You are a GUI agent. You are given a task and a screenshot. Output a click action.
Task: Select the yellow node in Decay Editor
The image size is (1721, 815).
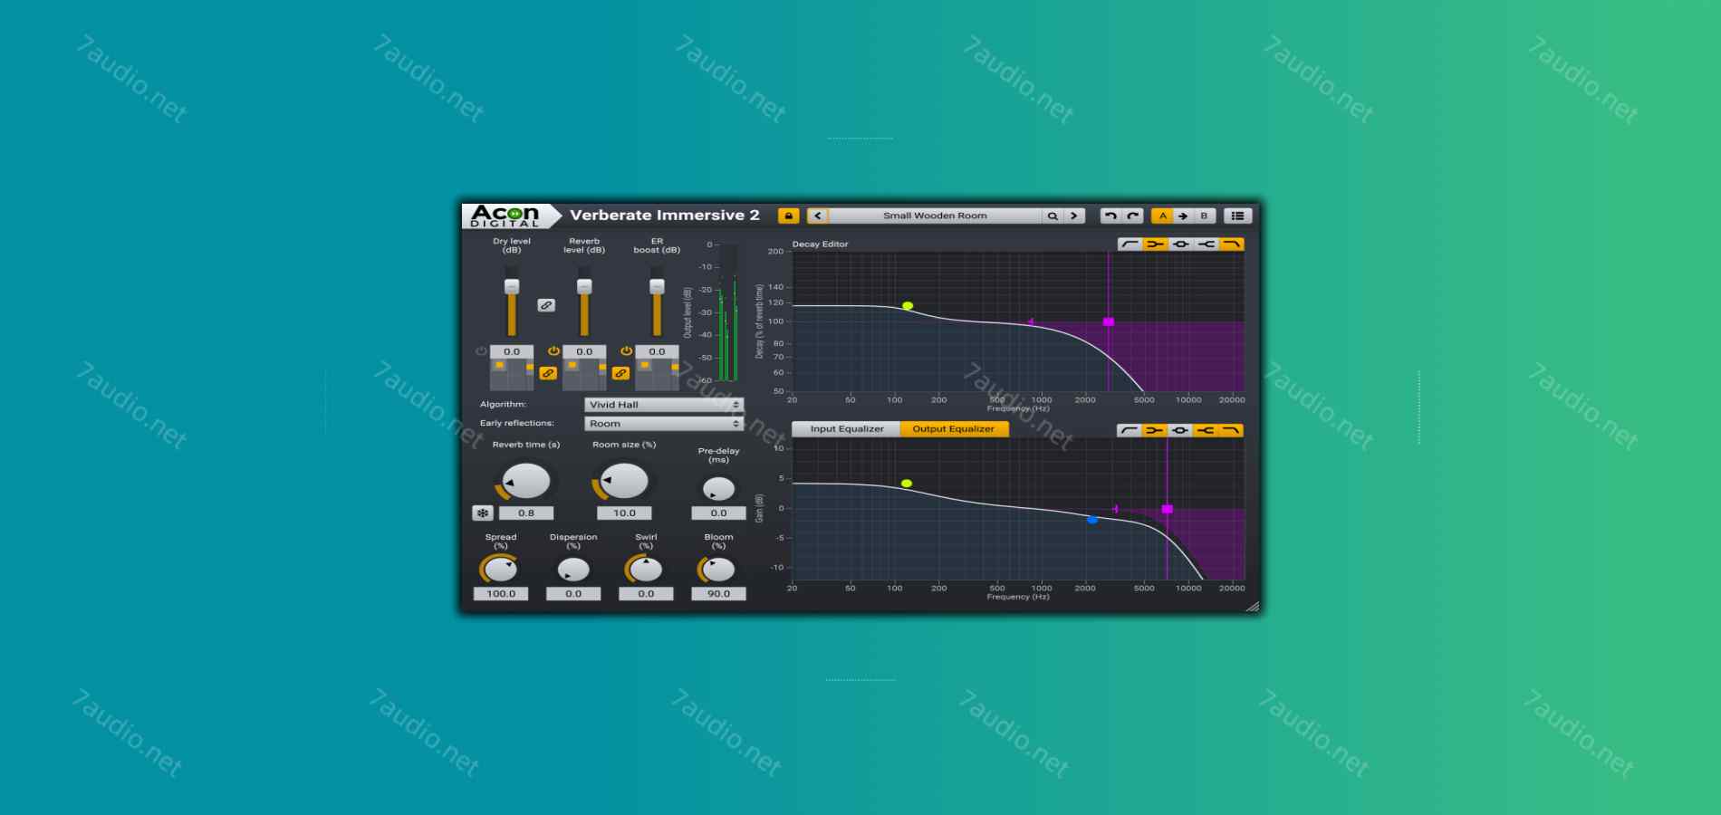[908, 306]
